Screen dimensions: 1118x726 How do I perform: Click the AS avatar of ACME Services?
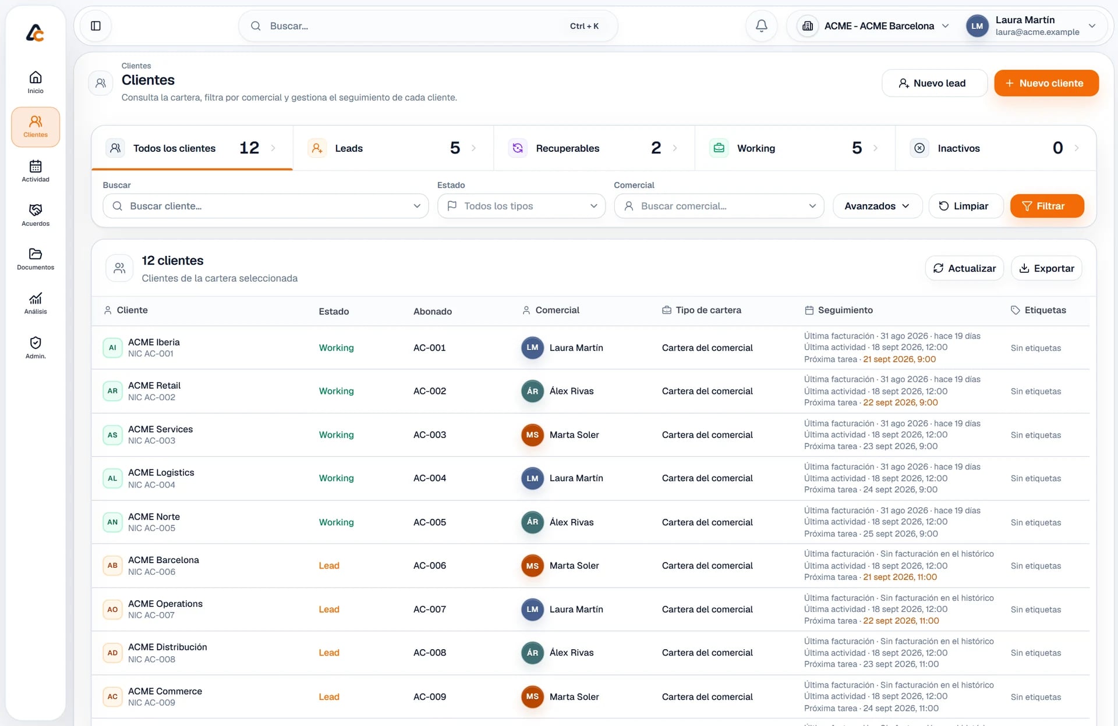tap(112, 435)
